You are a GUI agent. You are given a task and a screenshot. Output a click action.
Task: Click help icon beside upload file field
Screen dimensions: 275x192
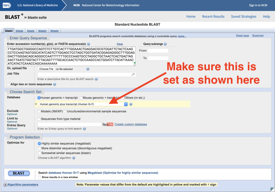[x=88, y=69]
